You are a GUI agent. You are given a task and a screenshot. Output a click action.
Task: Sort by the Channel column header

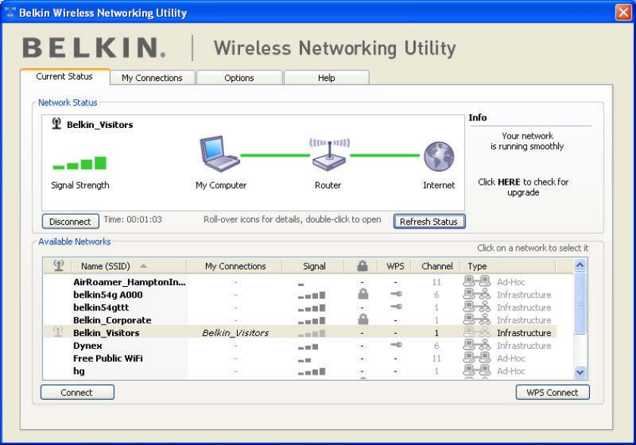point(437,266)
